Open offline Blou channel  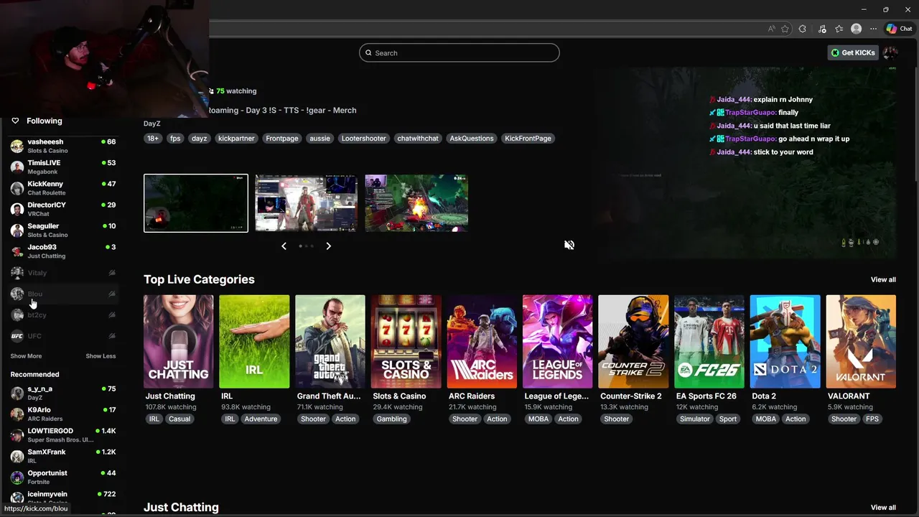coord(63,294)
